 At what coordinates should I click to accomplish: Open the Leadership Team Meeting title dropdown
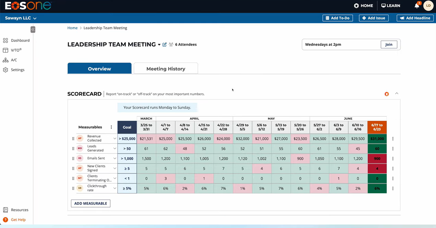pyautogui.click(x=159, y=45)
